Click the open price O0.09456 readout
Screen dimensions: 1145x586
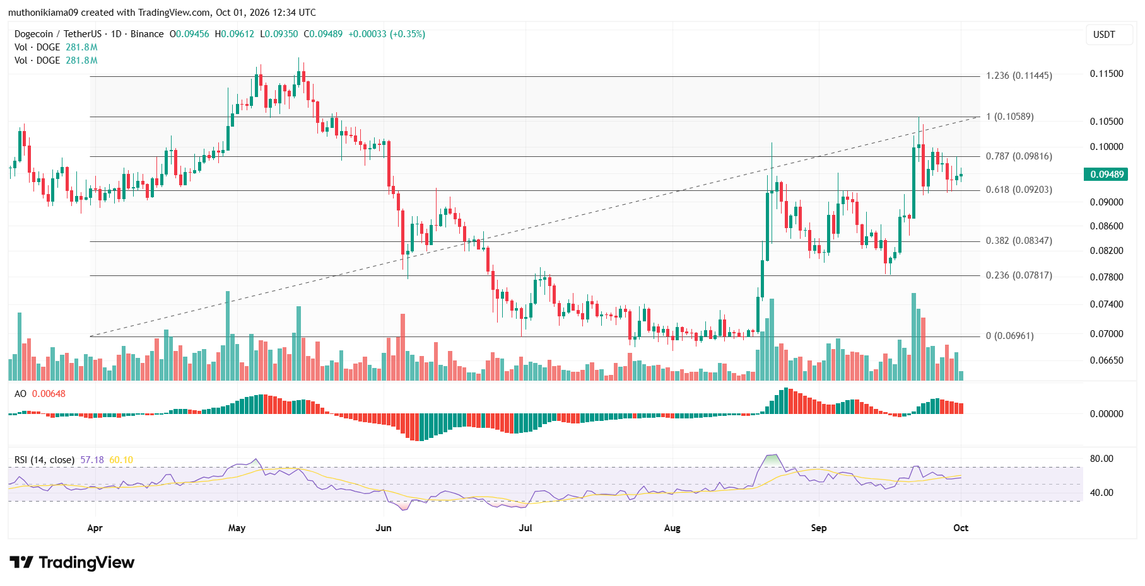[x=189, y=34]
